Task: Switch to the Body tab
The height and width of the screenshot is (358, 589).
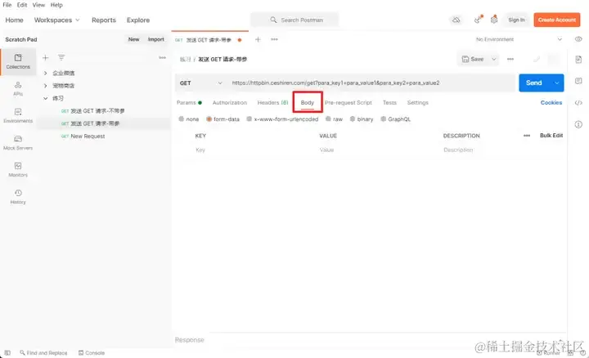Action: [308, 102]
